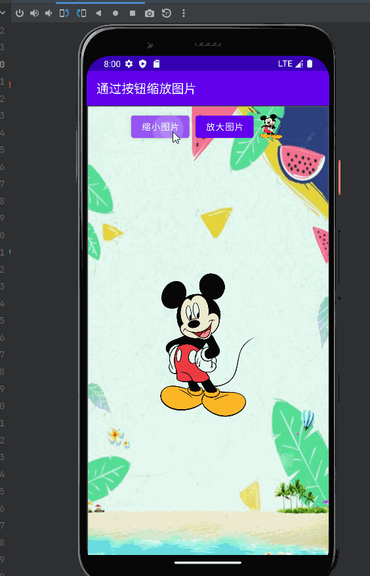Viewport: 370px width, 576px height.
Task: Raise emulator volume with volume up icon
Action: (34, 14)
